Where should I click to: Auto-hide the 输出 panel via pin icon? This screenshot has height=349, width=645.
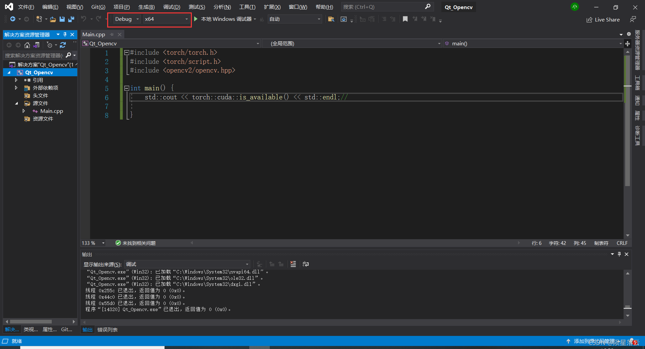619,254
